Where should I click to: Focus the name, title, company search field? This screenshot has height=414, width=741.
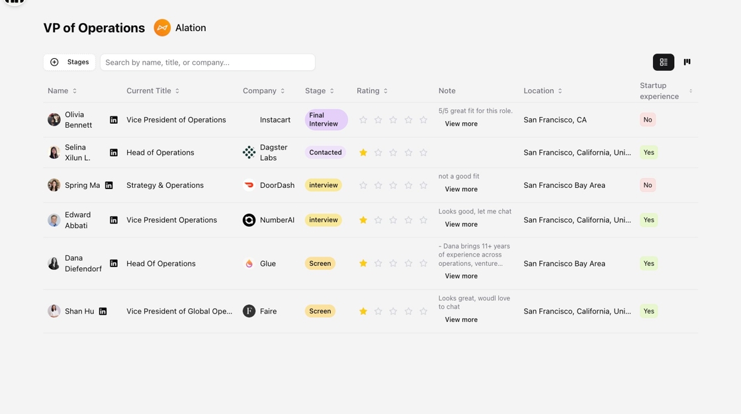point(208,62)
